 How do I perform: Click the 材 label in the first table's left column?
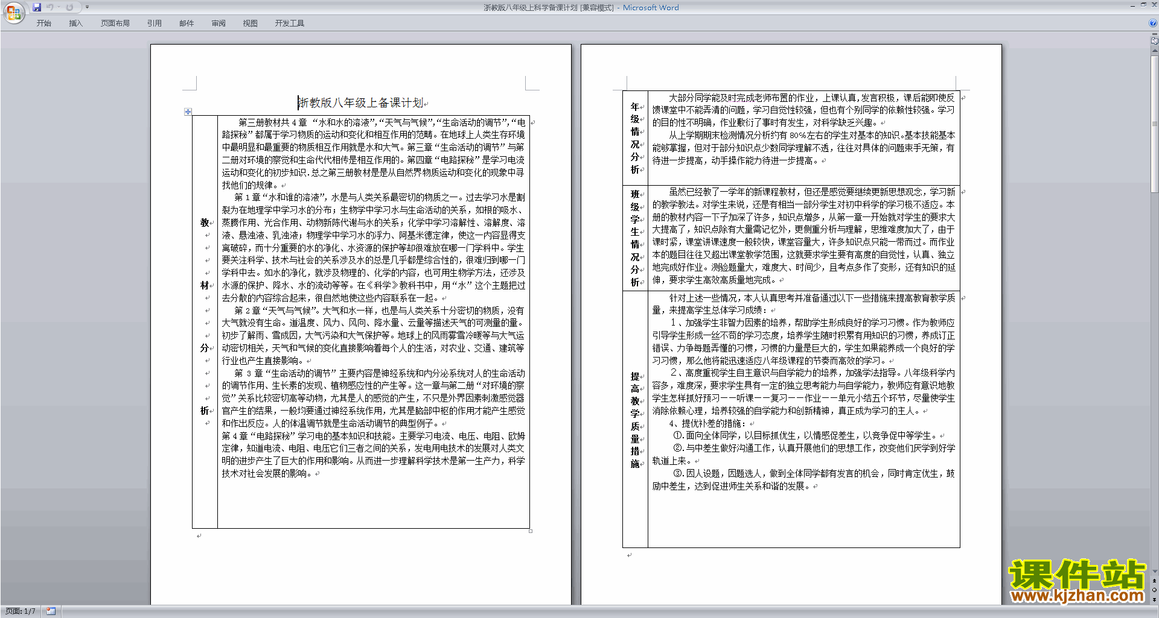(x=205, y=285)
